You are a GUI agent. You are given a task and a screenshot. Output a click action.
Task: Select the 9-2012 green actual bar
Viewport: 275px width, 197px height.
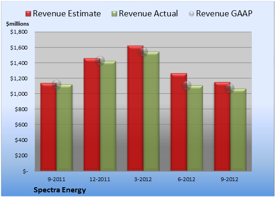pyautogui.click(x=238, y=130)
